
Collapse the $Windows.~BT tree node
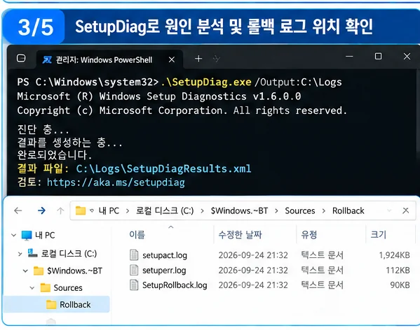[25, 271]
